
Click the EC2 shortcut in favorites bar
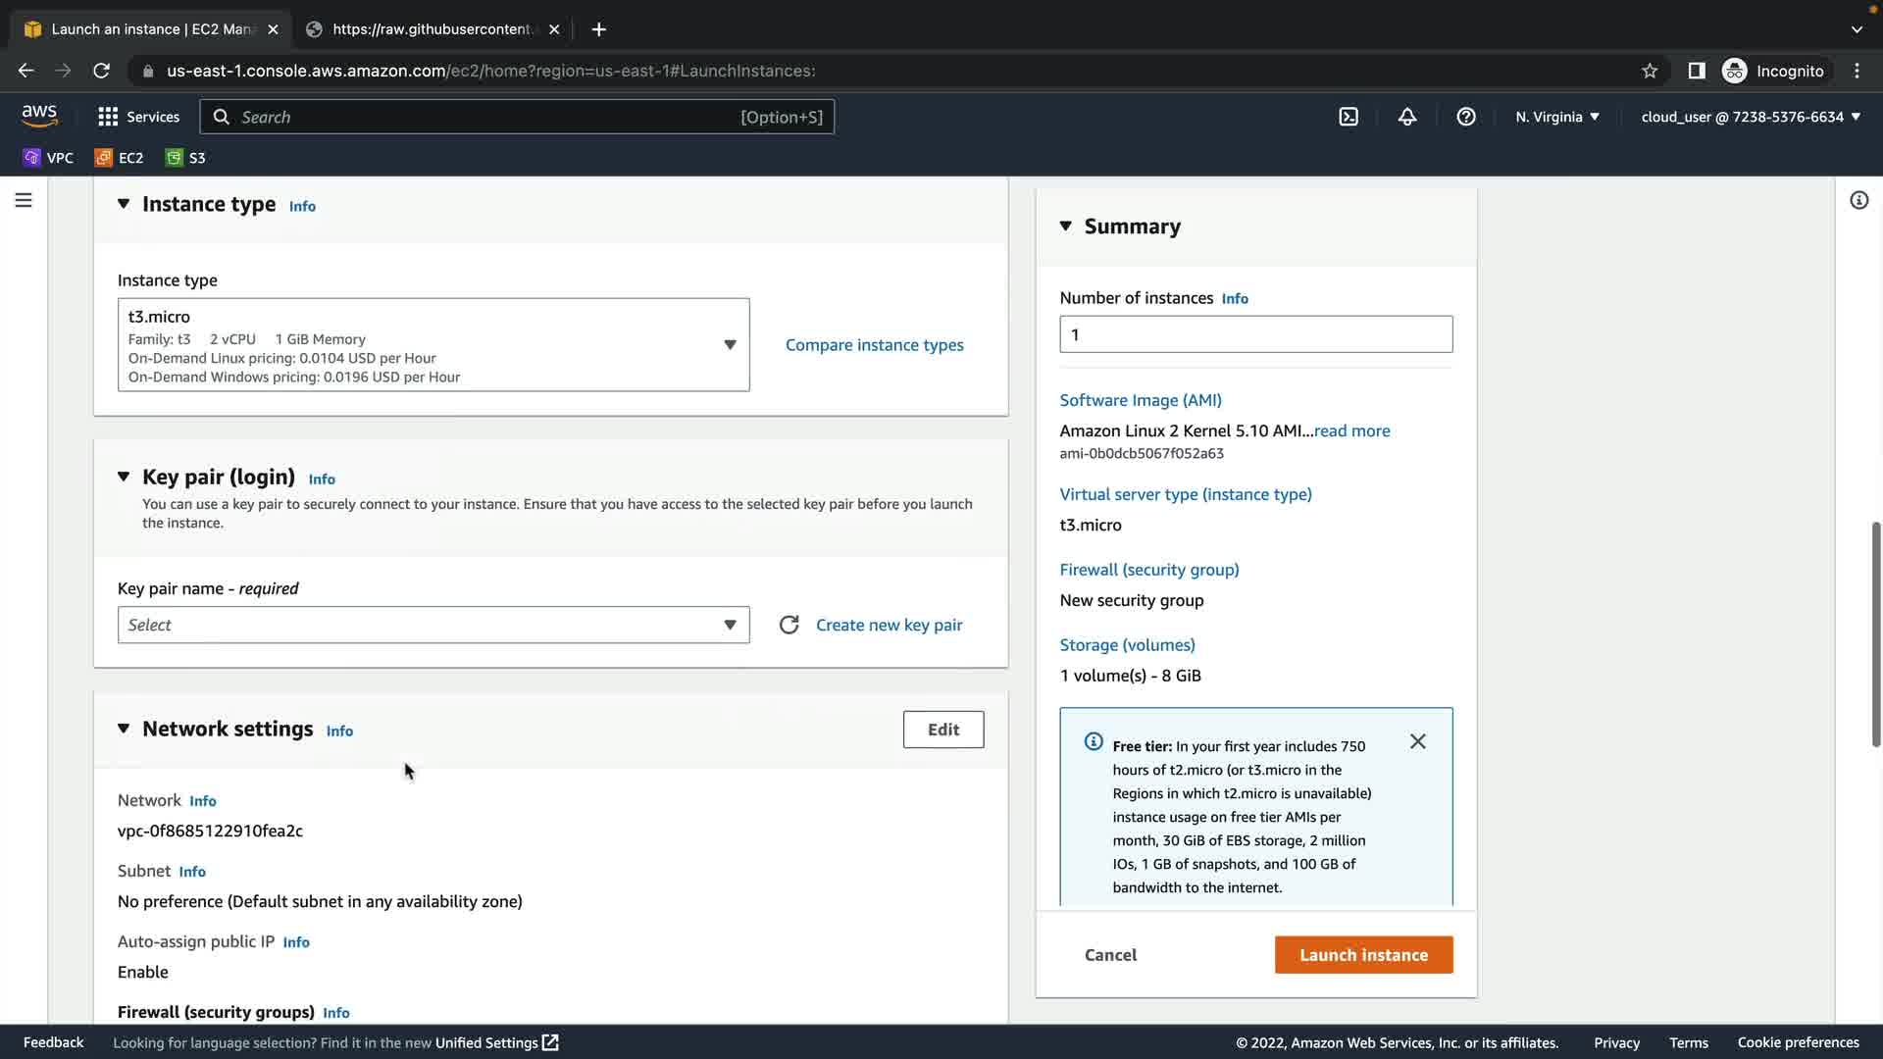tap(120, 158)
